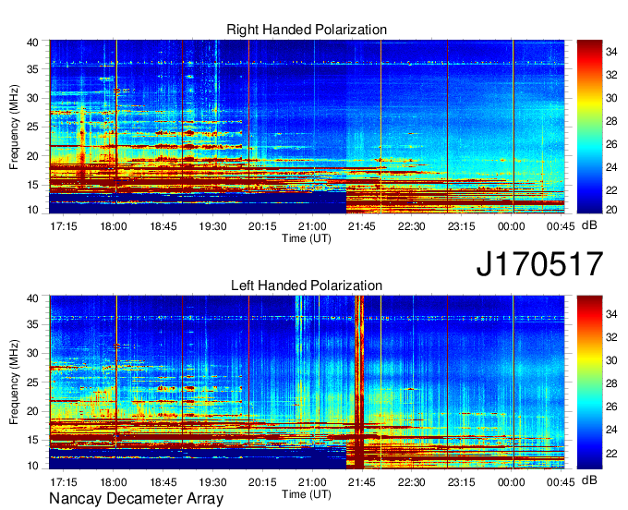The image size is (628, 510).
Task: Click "20" value on Right Handed color bar
Action: 611,210
